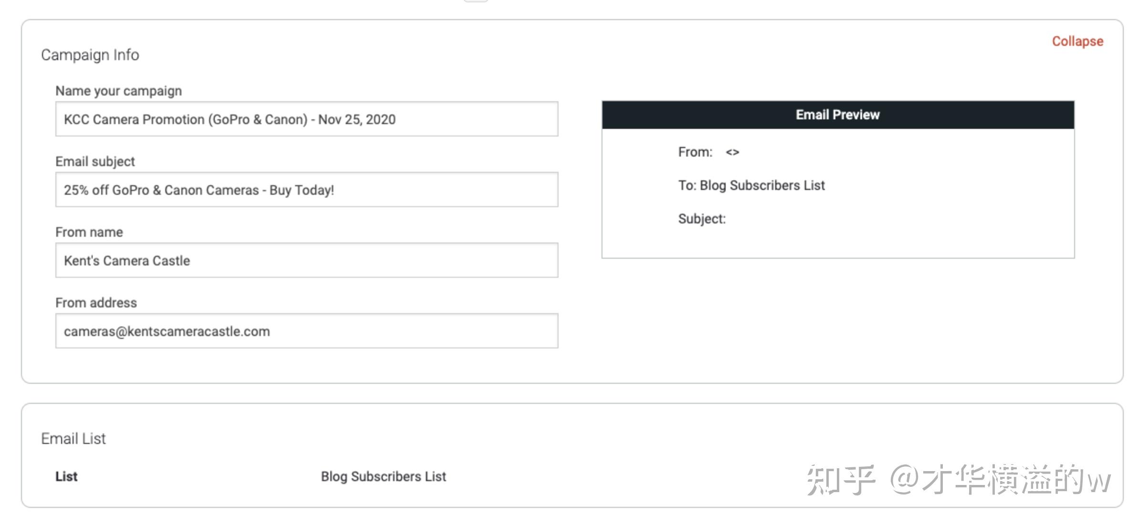Select the From address input box
Viewport: 1140px width, 526px height.
306,331
